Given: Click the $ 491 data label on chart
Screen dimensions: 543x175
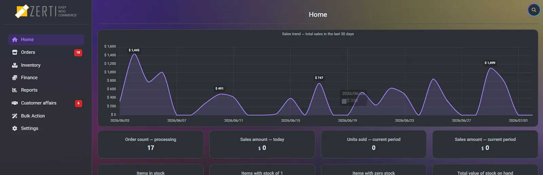Looking at the screenshot, I should coord(219,89).
